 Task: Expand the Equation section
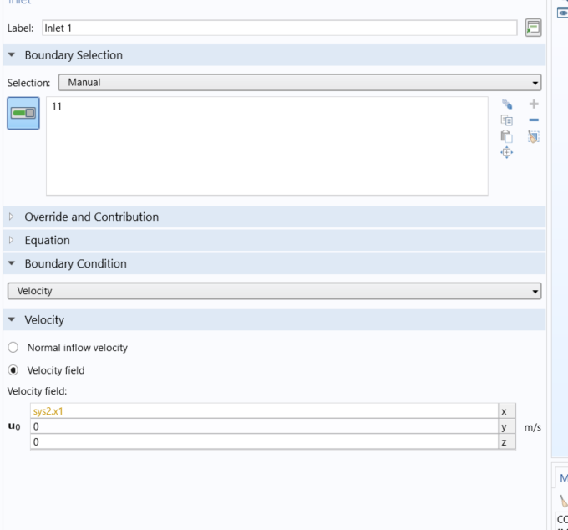click(47, 240)
